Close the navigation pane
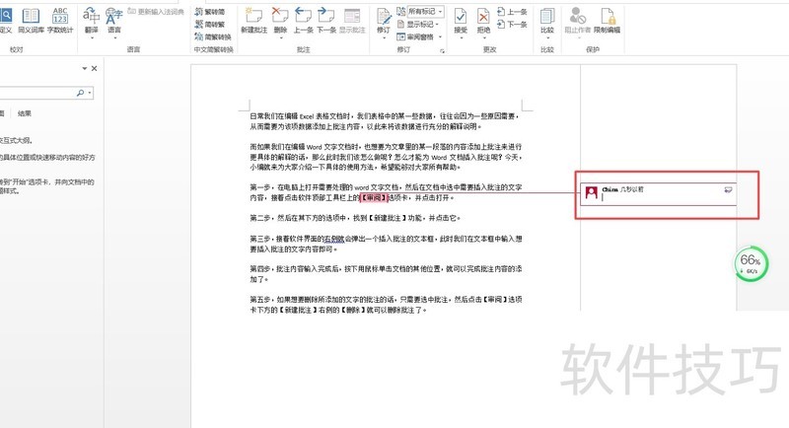Viewport: 789px width, 428px height. pos(94,68)
